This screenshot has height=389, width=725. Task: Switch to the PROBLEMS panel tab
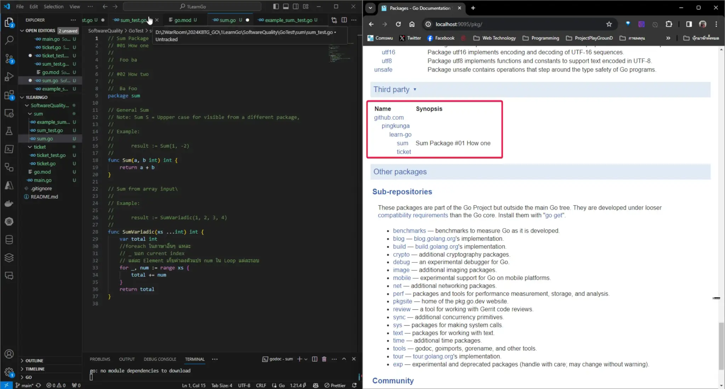point(100,359)
